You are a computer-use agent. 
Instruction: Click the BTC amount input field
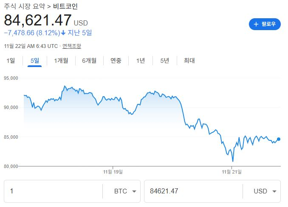click(53, 191)
